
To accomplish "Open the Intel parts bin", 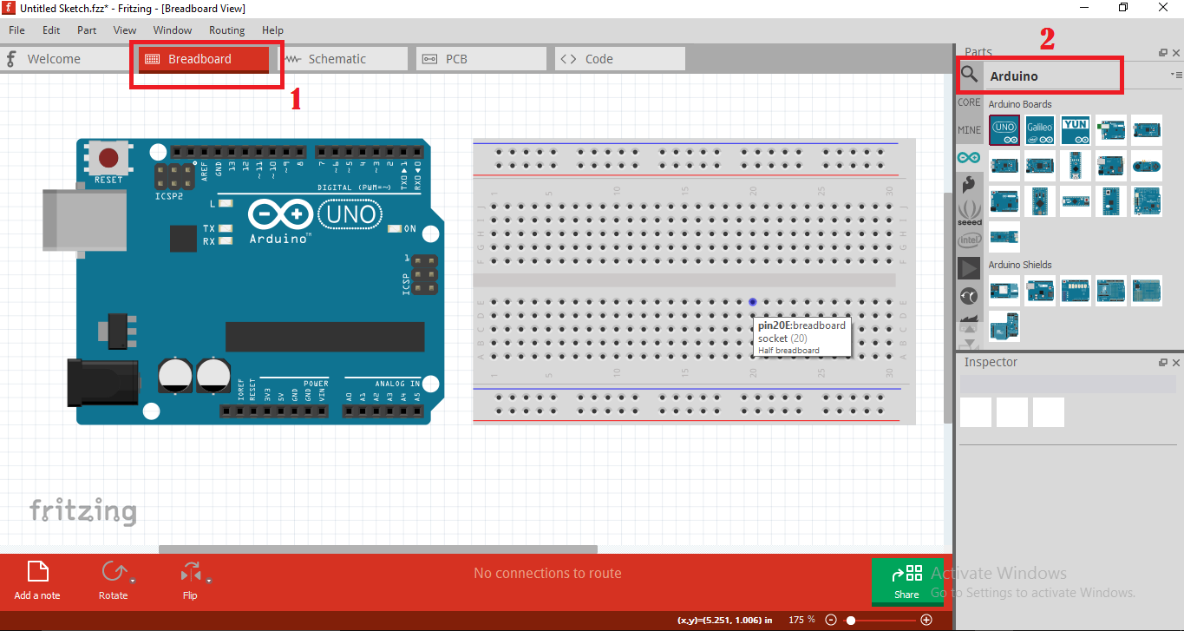I will (969, 240).
